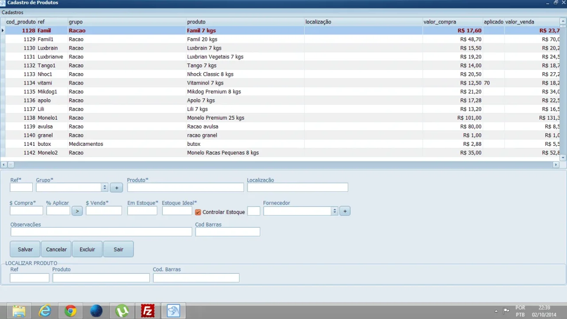Open Internet Explorer from taskbar

45,311
